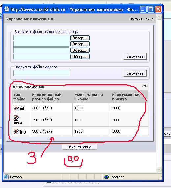This screenshot has height=188, width=171.
Task: Click the bottom Закрыть окно button
Action: pos(79,147)
